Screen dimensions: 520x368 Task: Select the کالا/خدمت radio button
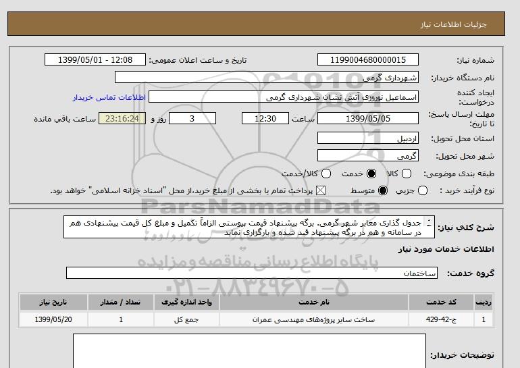pyautogui.click(x=326, y=174)
